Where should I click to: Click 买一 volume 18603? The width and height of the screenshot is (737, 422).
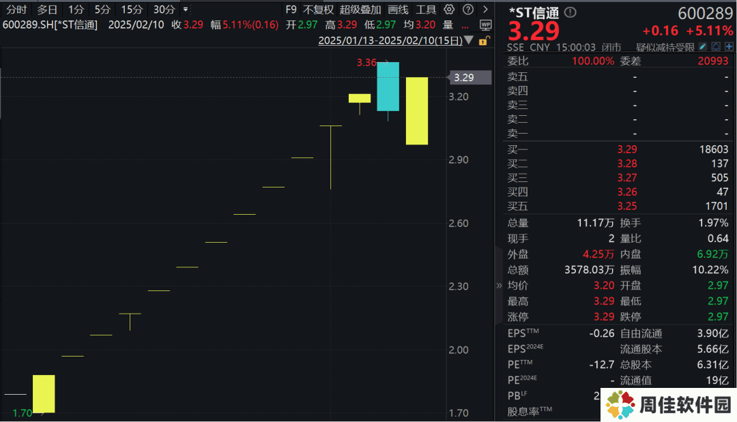714,149
